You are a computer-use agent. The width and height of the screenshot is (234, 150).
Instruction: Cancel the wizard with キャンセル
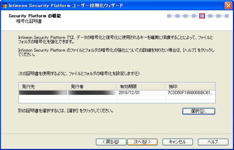178,142
